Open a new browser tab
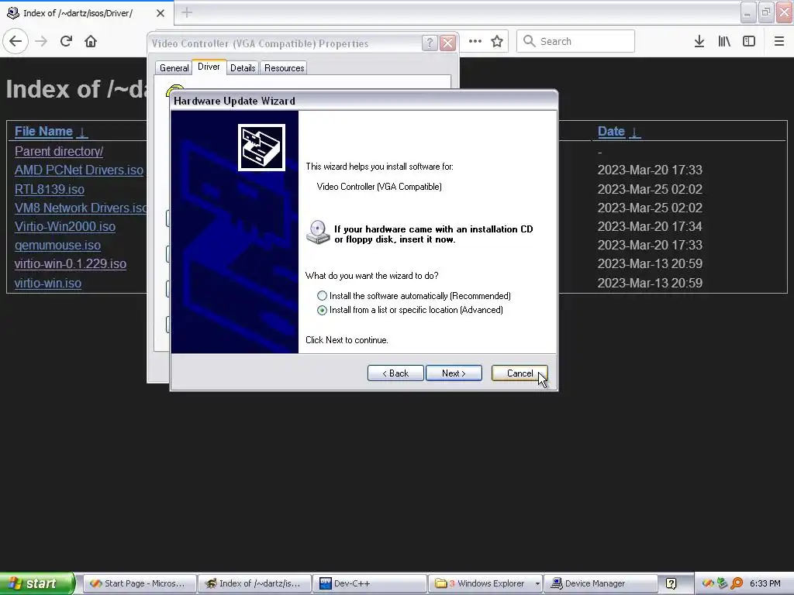This screenshot has height=595, width=794. click(187, 12)
